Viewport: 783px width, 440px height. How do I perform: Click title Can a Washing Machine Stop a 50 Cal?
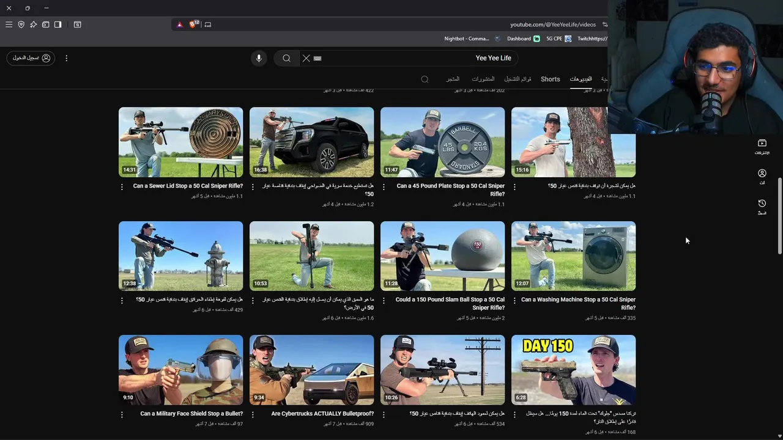point(578,303)
